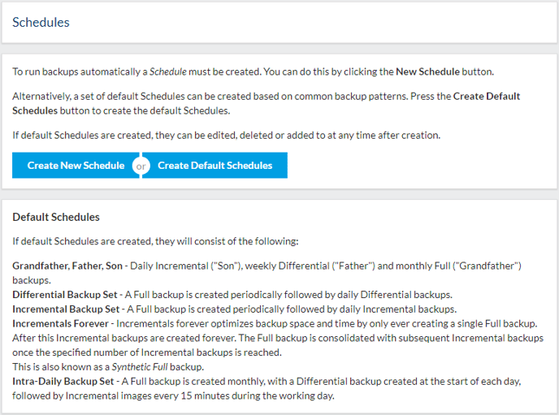Screen dimensions: 559x415
Task: Click the circular "or" separator between buttons
Action: (x=141, y=166)
